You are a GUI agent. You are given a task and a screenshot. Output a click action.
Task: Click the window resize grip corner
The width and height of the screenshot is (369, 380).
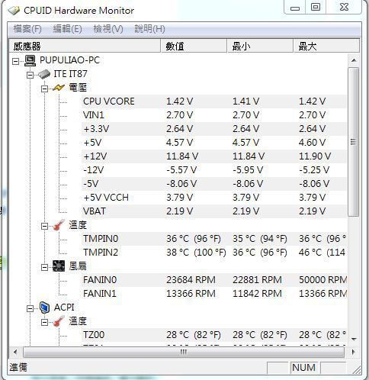click(x=357, y=370)
